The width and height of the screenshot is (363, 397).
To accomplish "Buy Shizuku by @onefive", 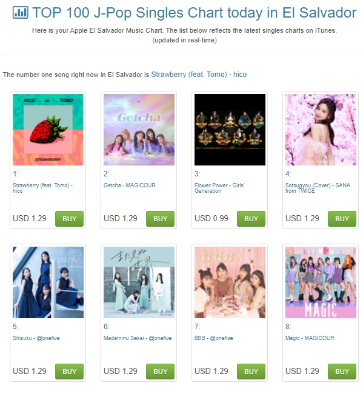I will [69, 372].
